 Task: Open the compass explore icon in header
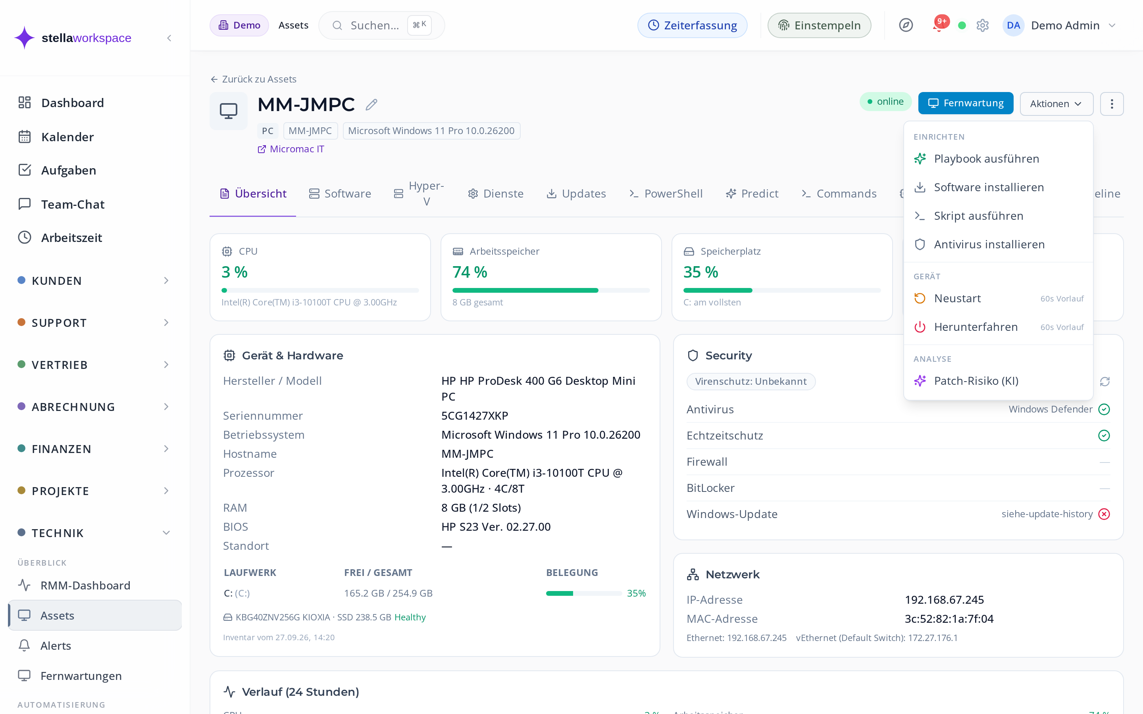point(905,25)
